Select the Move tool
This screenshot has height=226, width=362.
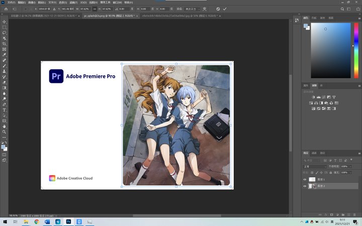pyautogui.click(x=4, y=22)
